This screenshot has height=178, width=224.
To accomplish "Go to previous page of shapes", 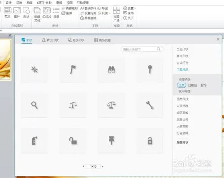I will [x=83, y=166].
